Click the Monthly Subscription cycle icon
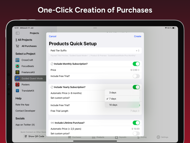Image resolution: width=190 pixels, height=143 pixels. tap(52, 64)
